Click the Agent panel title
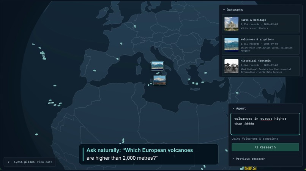 (x=241, y=108)
